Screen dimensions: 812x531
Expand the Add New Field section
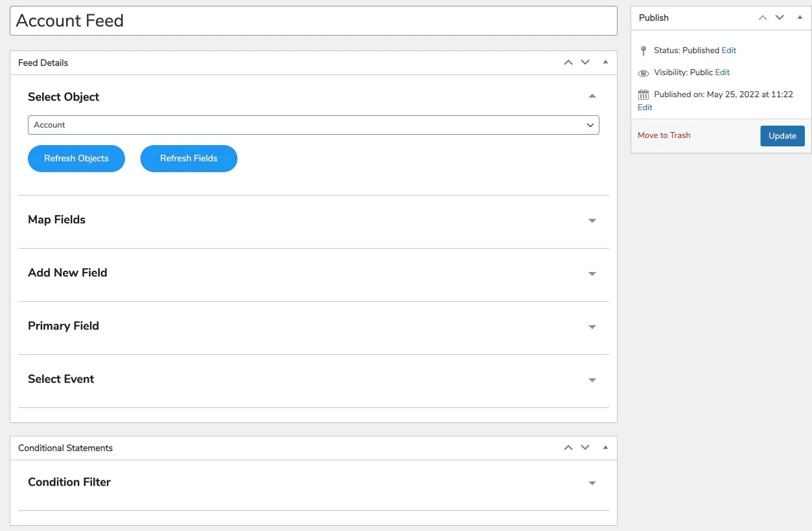coord(592,274)
